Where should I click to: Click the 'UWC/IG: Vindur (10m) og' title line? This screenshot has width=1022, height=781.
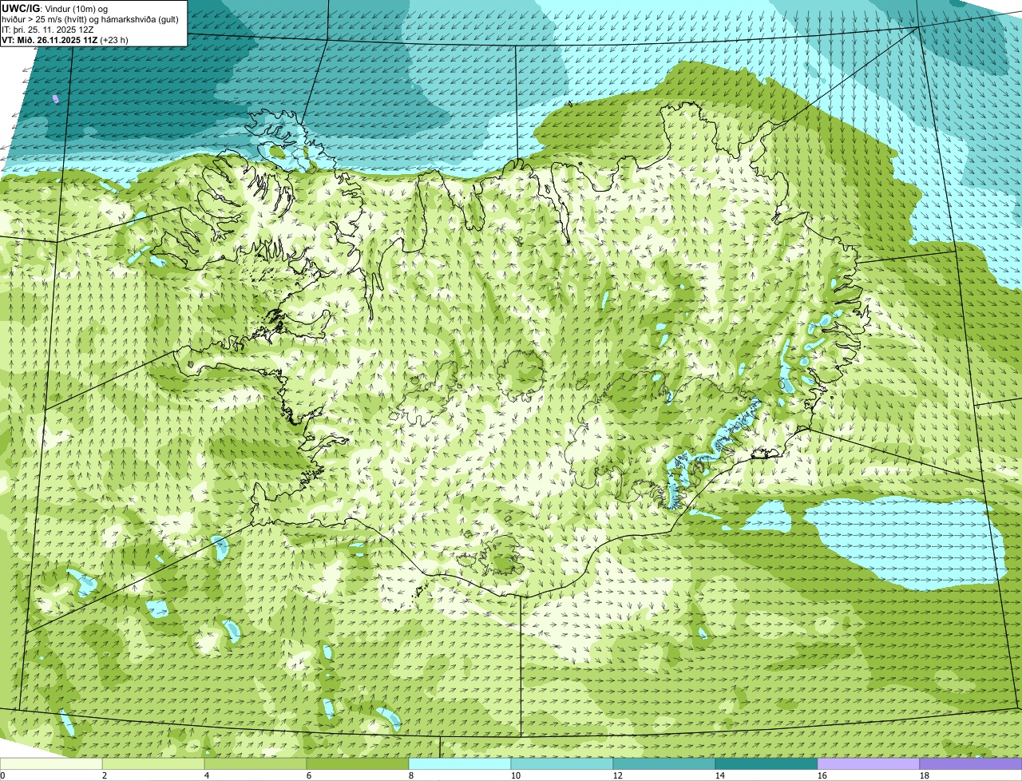[x=55, y=8]
